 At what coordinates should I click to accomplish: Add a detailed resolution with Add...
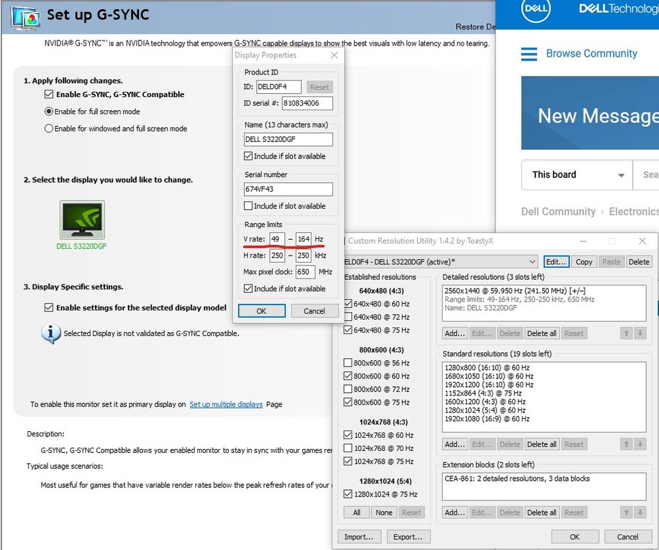coord(455,333)
